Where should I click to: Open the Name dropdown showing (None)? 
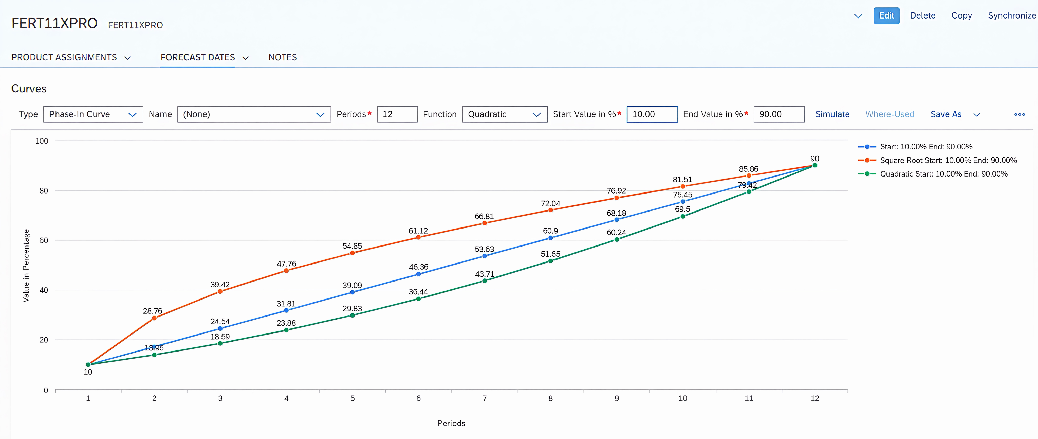click(254, 114)
